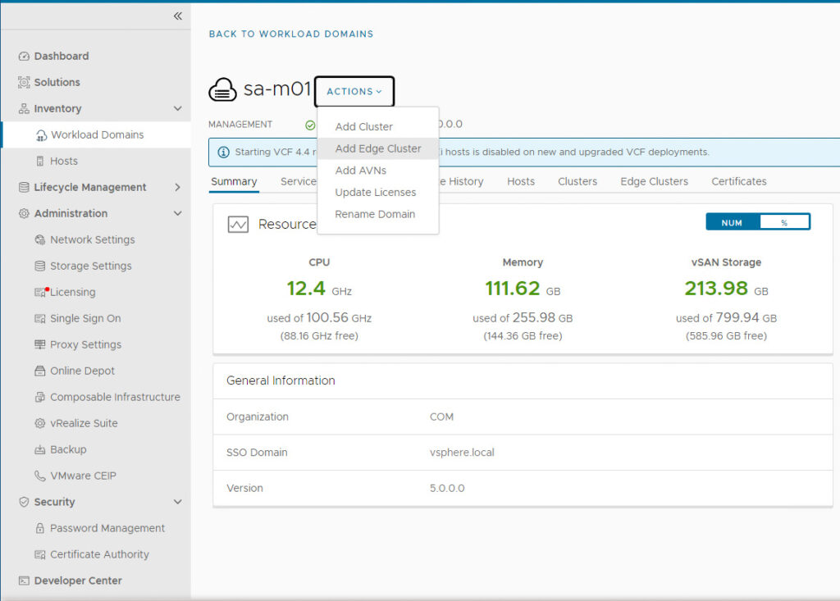Open Single Sign On settings
This screenshot has width=840, height=601.
tap(85, 319)
